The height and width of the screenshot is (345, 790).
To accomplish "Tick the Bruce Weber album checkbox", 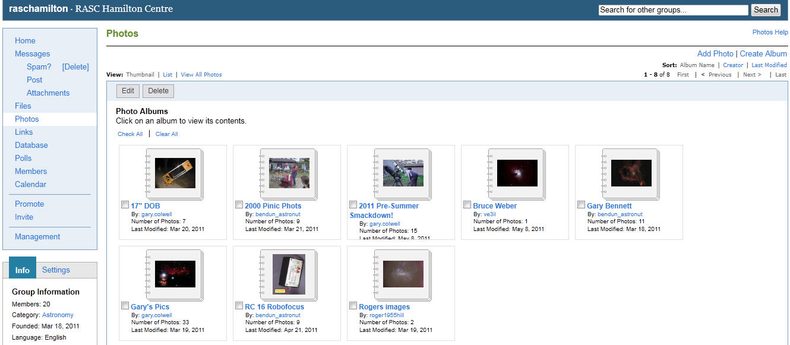I will click(x=467, y=205).
